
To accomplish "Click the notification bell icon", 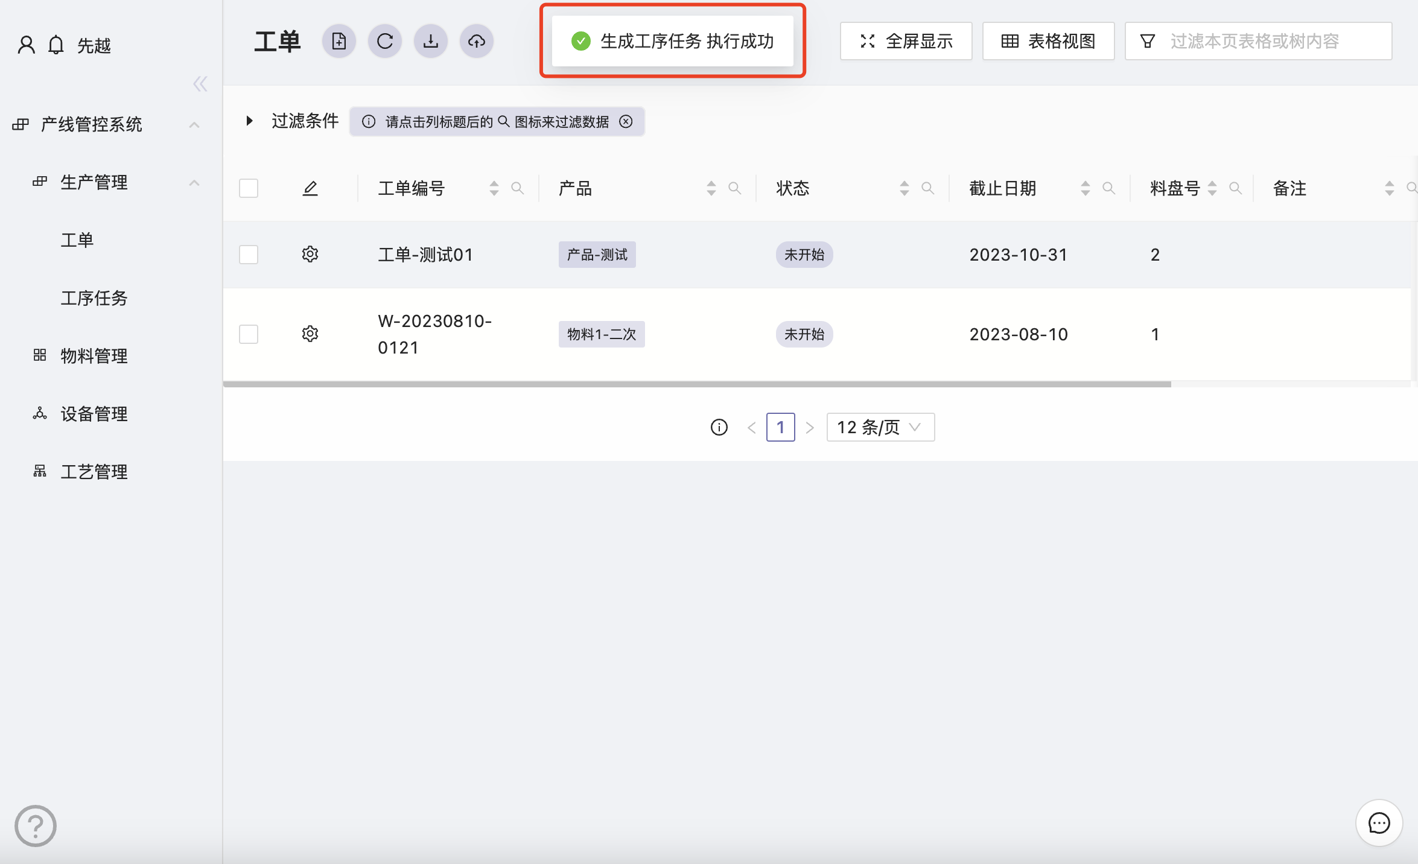I will (56, 45).
